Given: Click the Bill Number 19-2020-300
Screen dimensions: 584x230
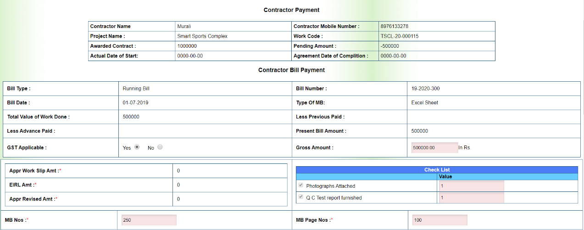Looking at the screenshot, I should point(425,89).
